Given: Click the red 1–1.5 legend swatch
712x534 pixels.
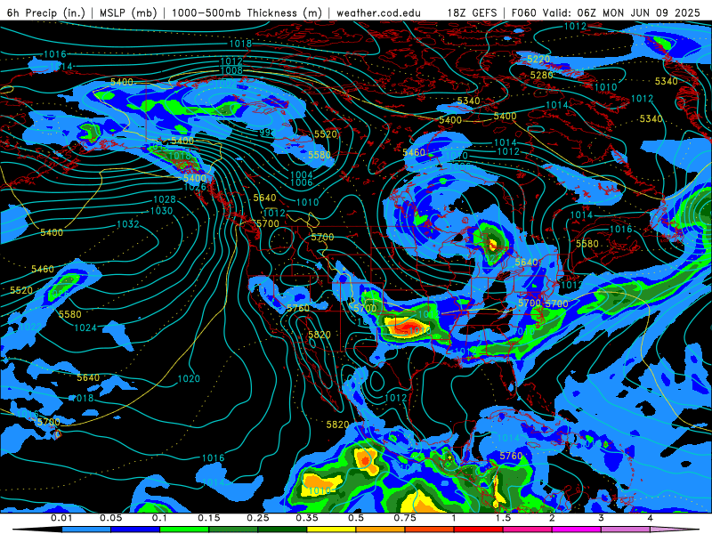Looking at the screenshot, I should (x=479, y=530).
